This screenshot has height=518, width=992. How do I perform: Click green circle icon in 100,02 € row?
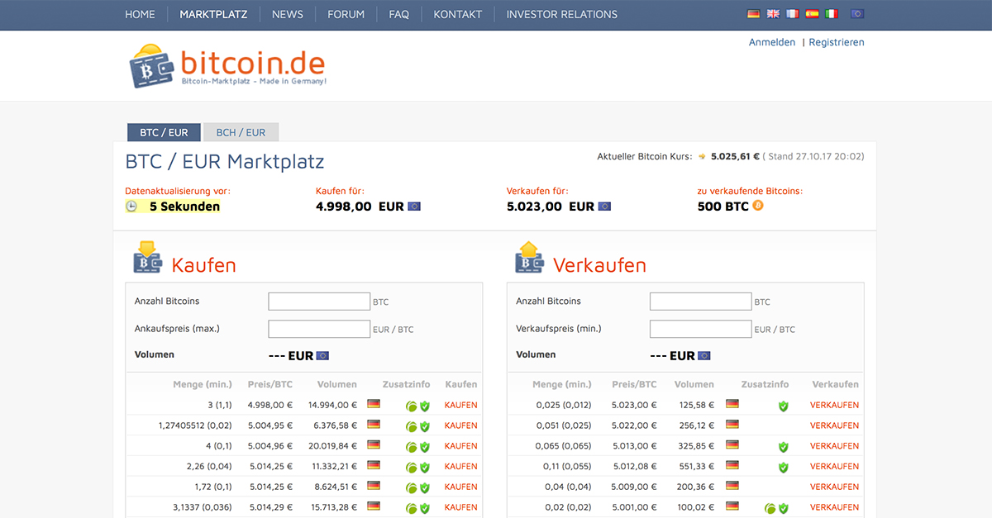770,508
